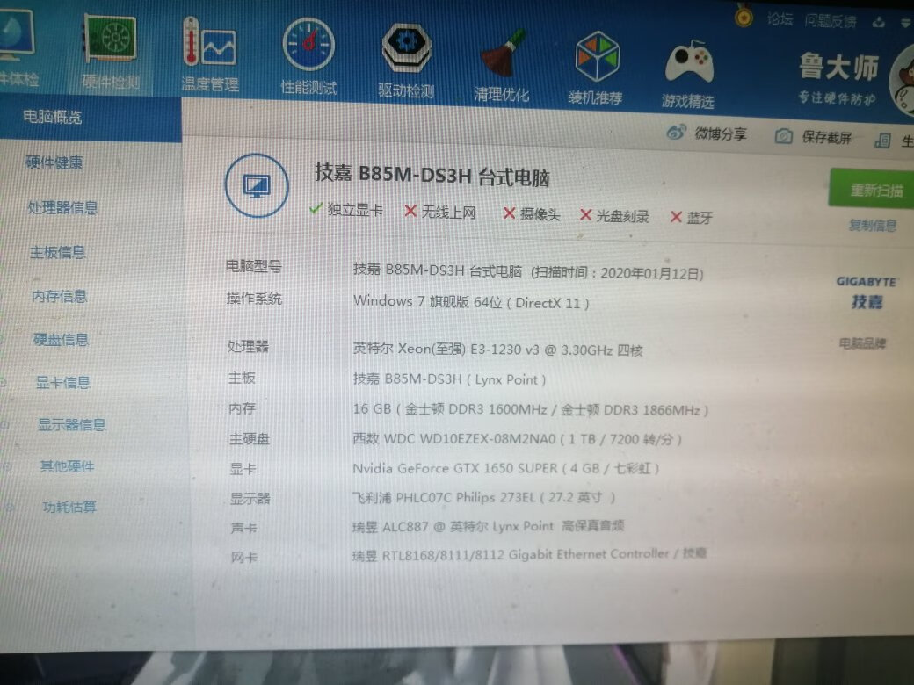
Task: Click the OS value Windows 7 旗舰版 64位
Action: pos(471,302)
